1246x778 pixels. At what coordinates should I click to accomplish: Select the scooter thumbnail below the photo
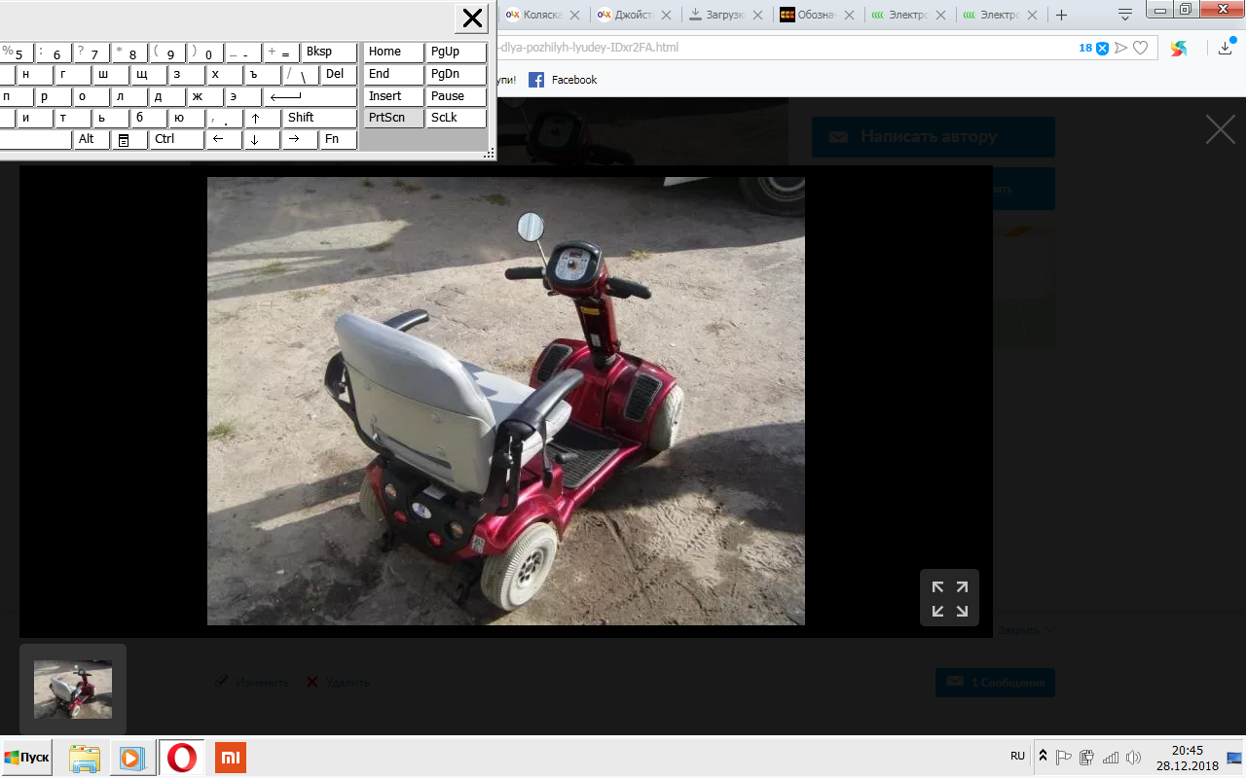pyautogui.click(x=73, y=690)
